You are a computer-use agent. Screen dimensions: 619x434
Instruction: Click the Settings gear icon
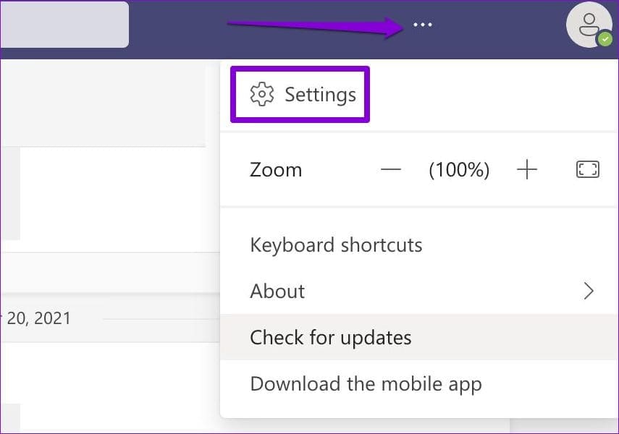pyautogui.click(x=261, y=95)
